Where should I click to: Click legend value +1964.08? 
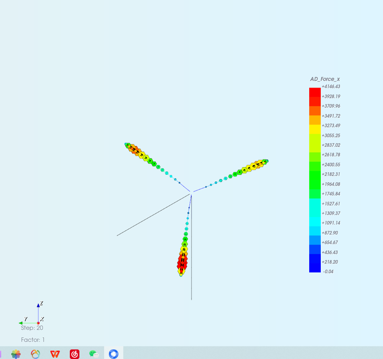[331, 184]
